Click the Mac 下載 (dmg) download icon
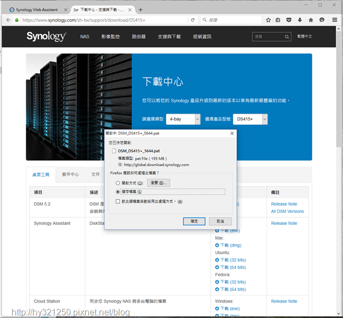 [217, 245]
